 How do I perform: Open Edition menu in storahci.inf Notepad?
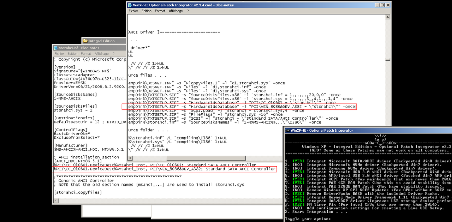click(x=72, y=54)
